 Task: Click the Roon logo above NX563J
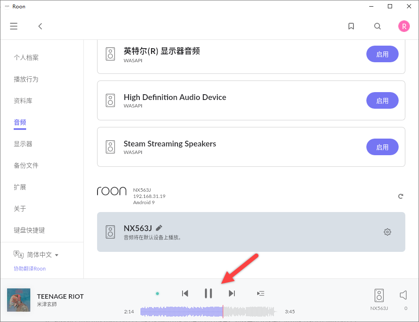click(112, 191)
